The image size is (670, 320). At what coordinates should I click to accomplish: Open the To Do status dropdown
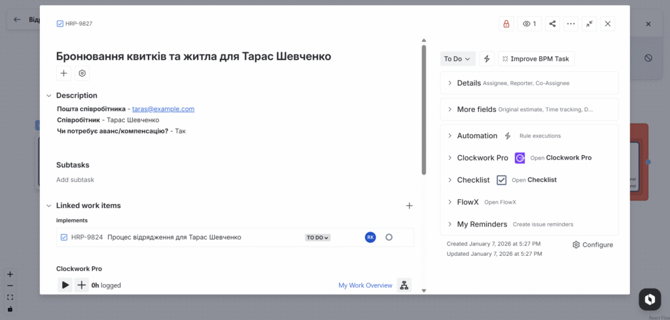click(x=457, y=59)
